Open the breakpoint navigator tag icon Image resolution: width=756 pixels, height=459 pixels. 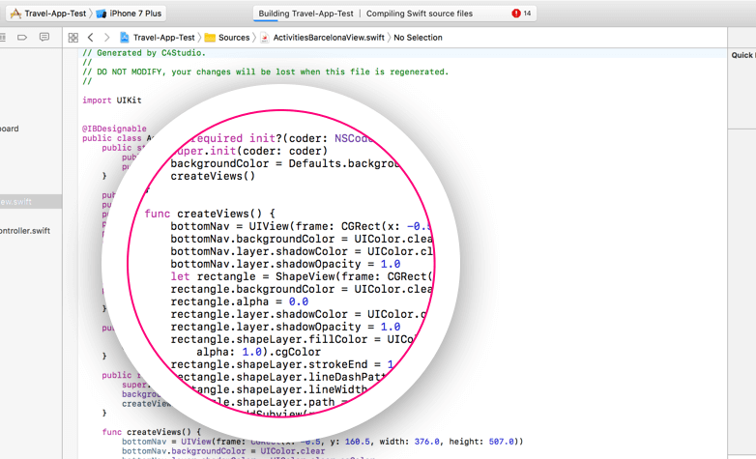coord(22,37)
